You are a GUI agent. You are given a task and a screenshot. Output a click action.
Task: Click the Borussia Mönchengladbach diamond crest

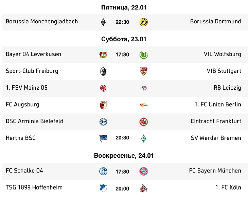coord(103,22)
